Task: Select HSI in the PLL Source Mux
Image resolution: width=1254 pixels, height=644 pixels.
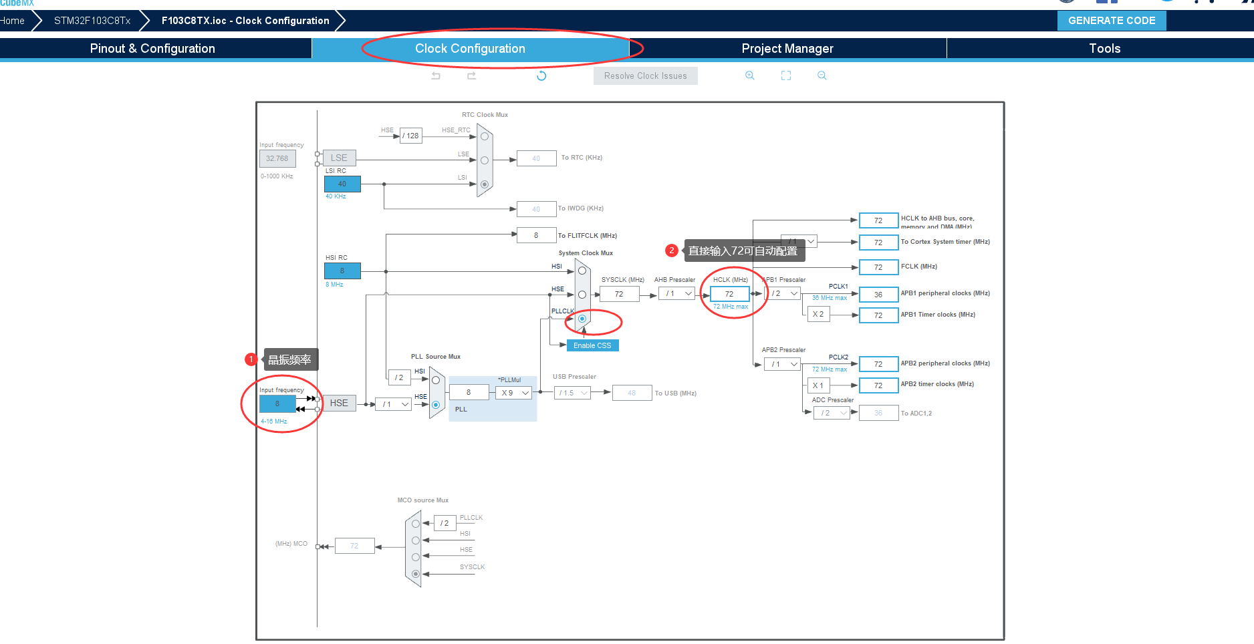Action: (x=436, y=380)
